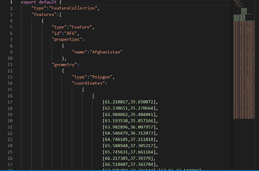Click the "features" key
This screenshot has height=171, width=259.
44,15
